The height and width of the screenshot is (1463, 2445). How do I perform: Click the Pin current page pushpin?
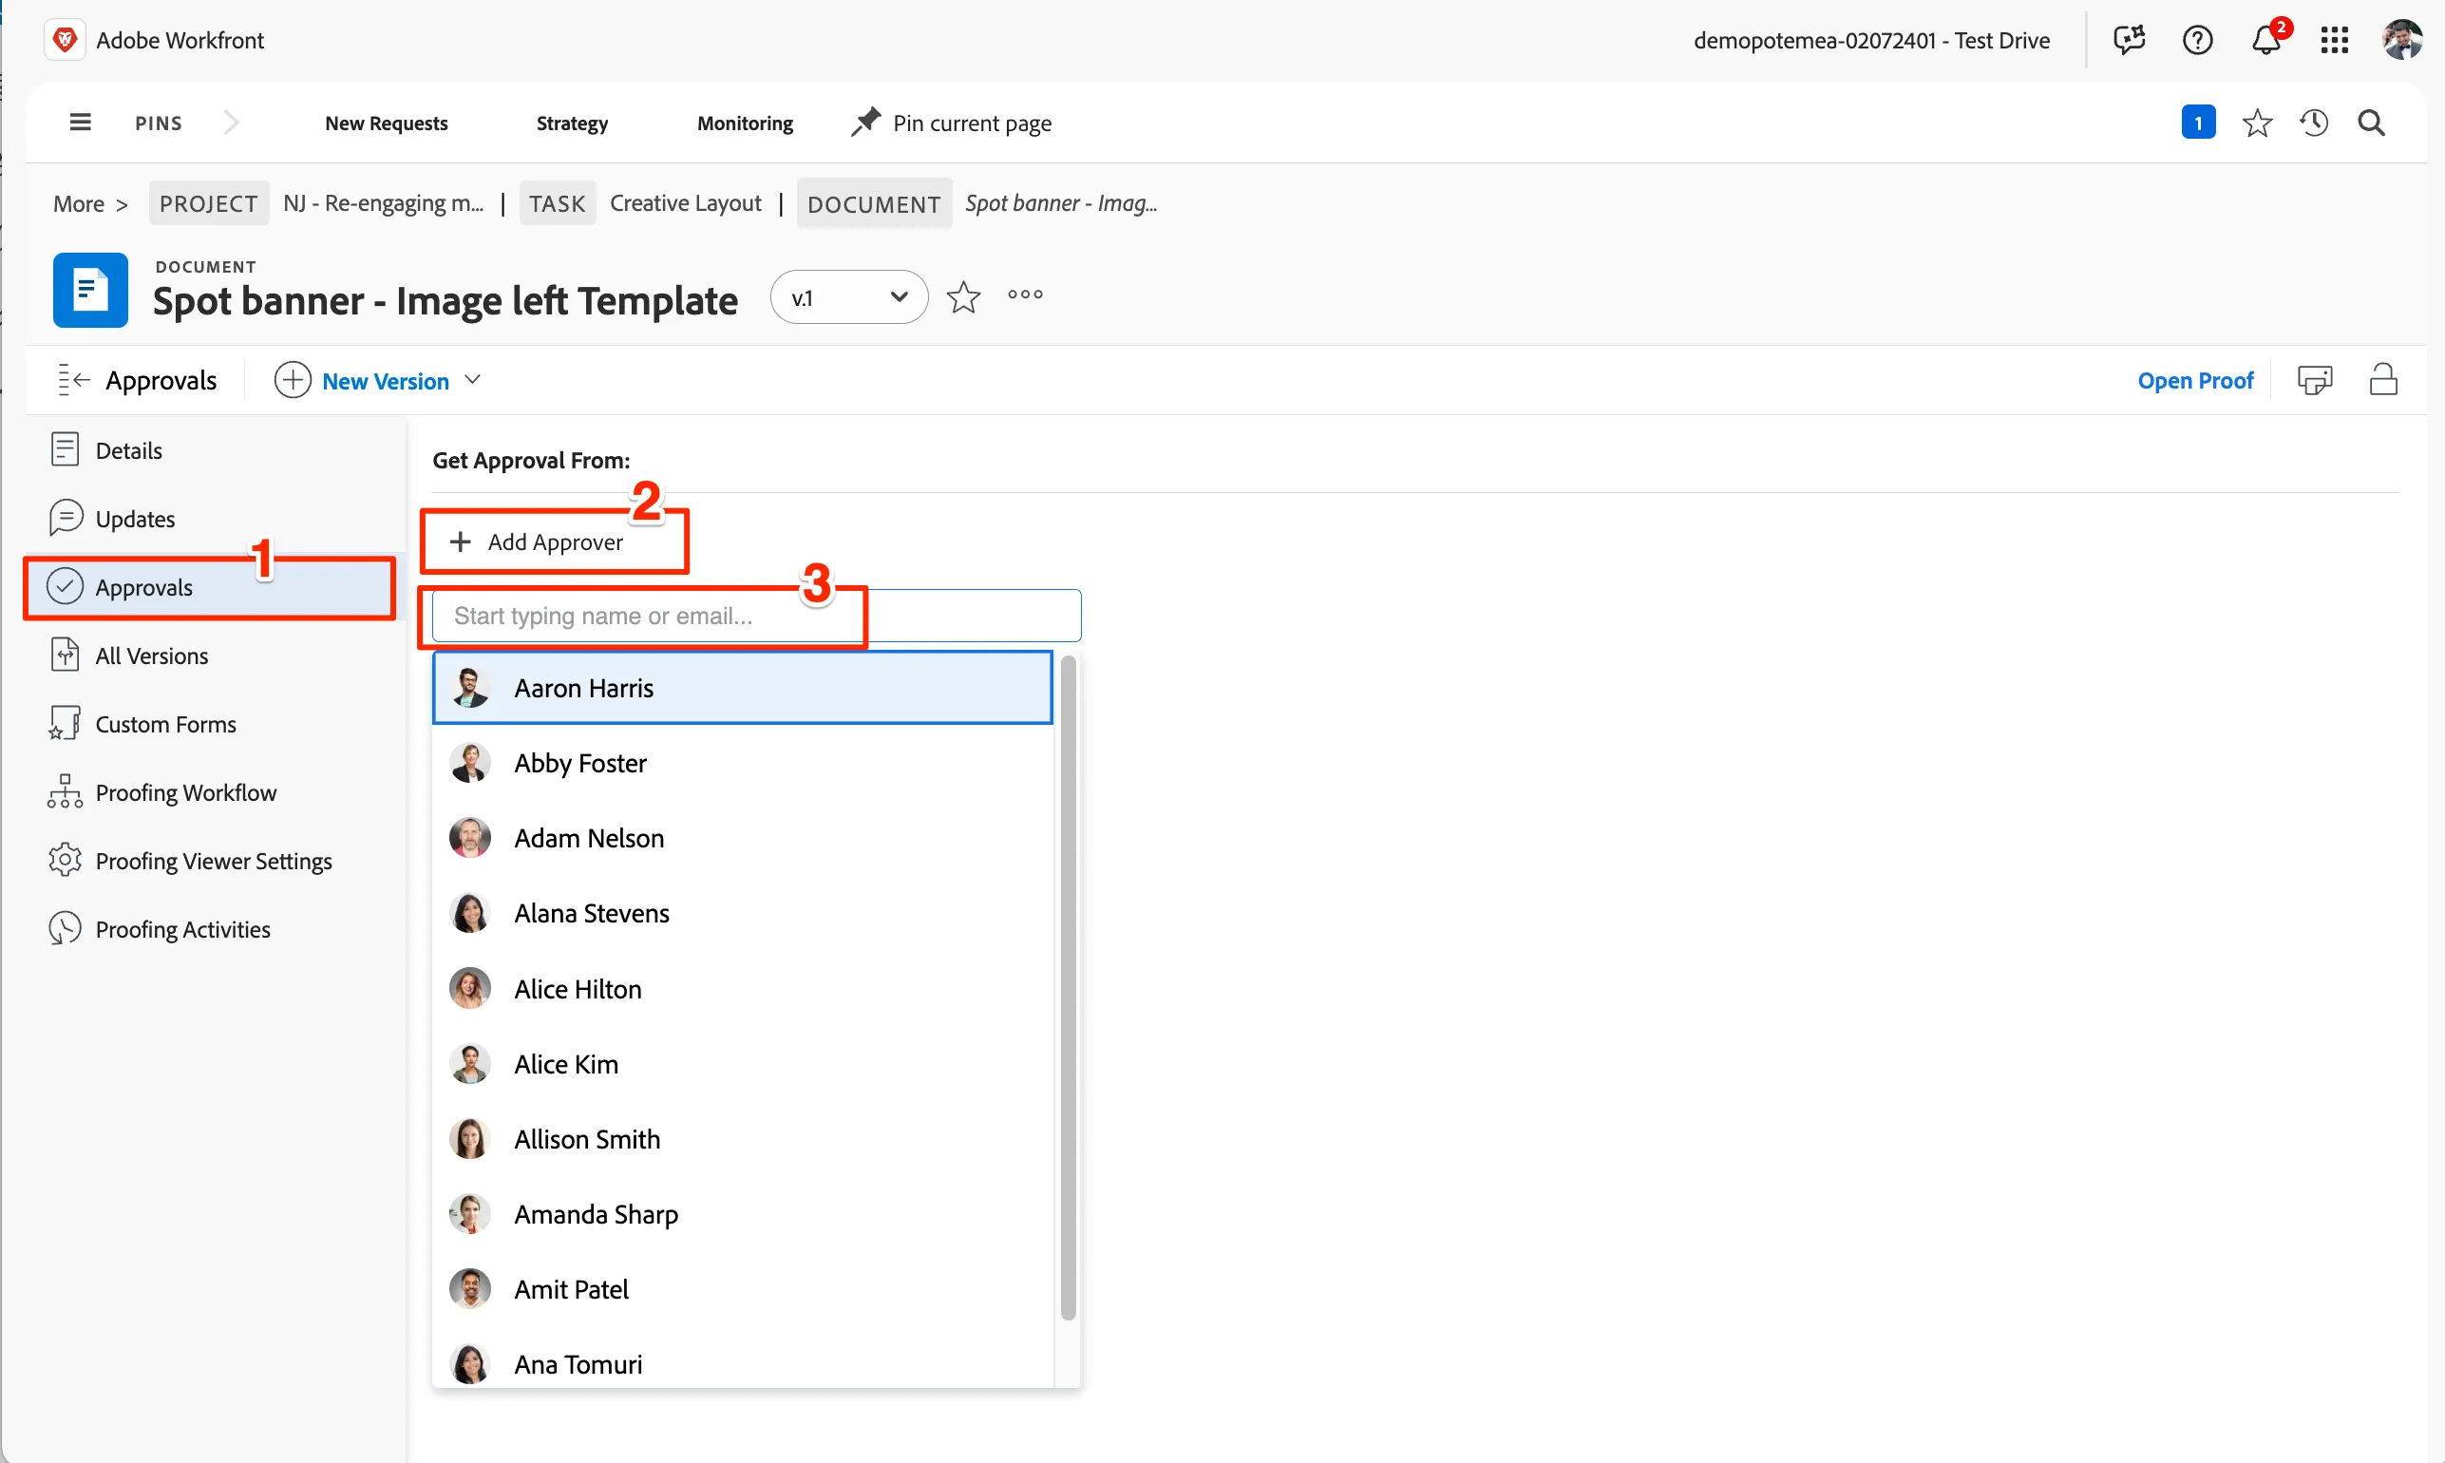pos(865,123)
